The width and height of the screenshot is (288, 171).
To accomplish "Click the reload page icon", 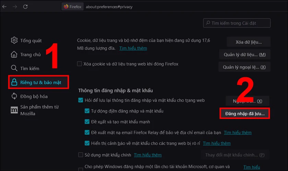I will pyautogui.click(x=25, y=6).
